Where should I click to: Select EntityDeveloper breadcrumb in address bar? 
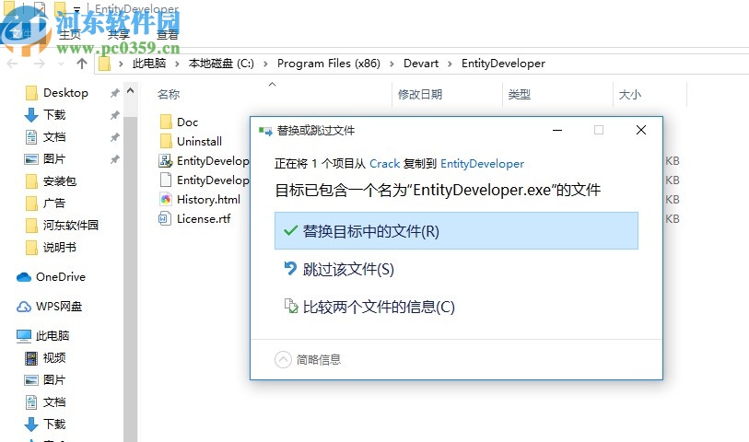pyautogui.click(x=503, y=64)
